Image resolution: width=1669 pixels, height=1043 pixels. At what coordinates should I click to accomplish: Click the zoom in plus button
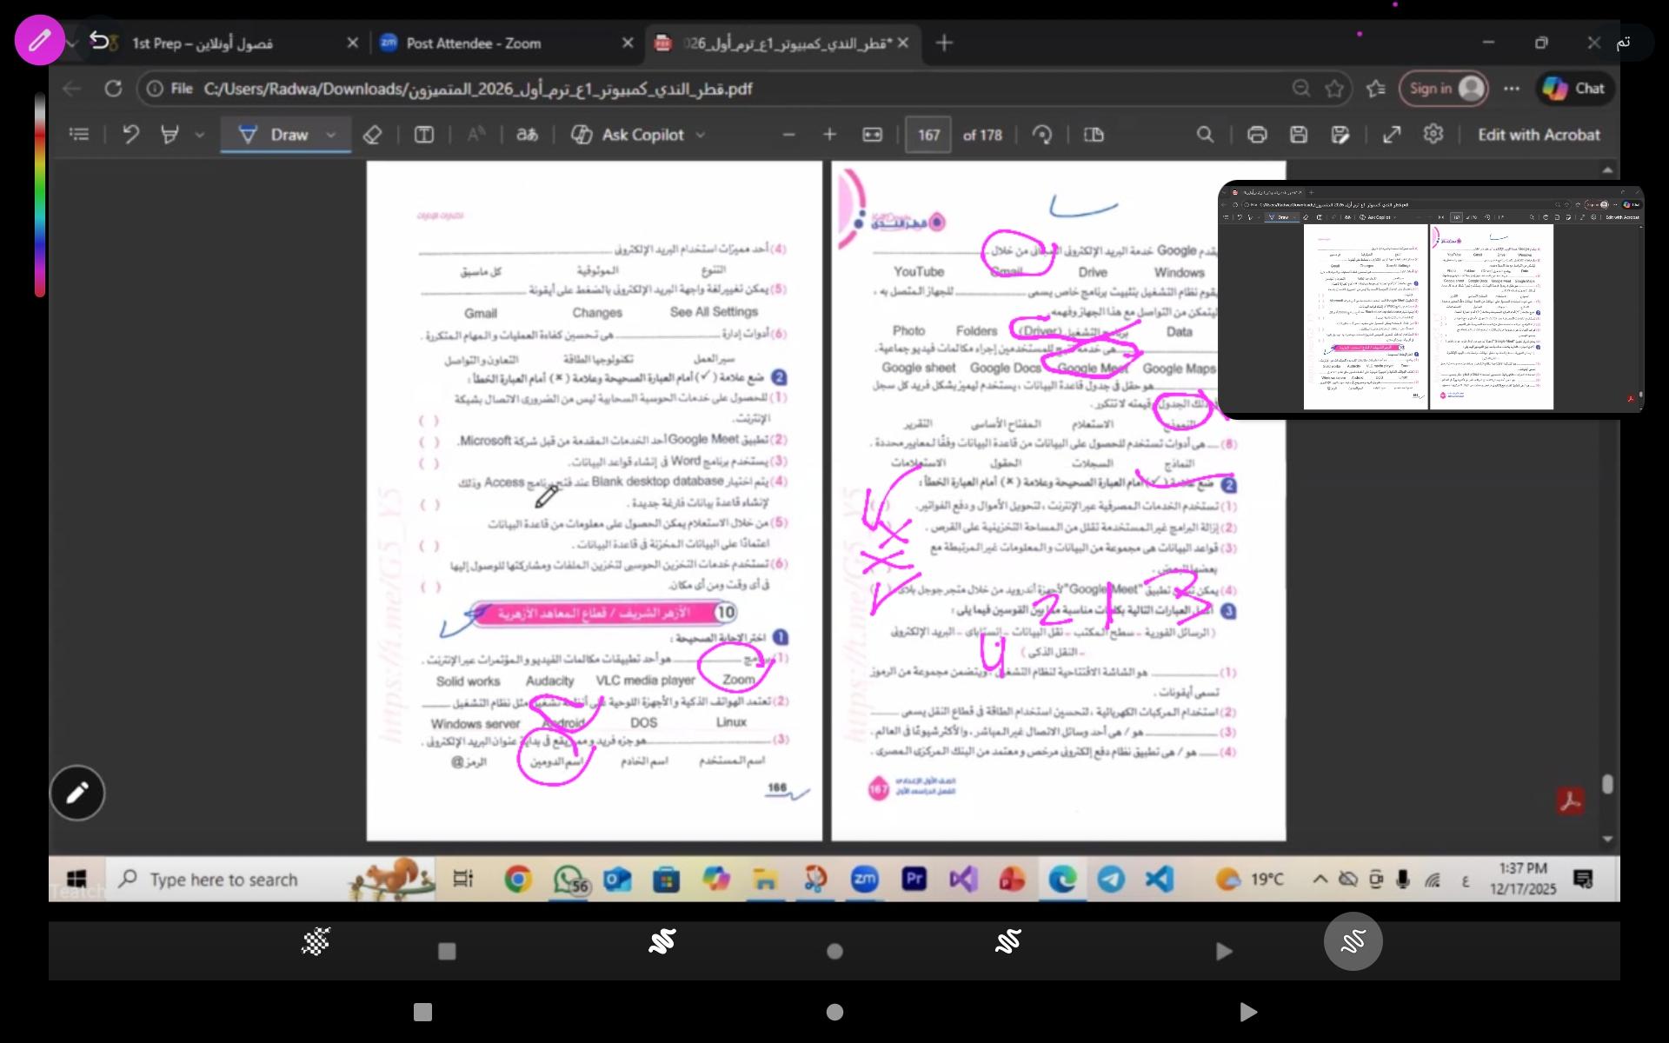pyautogui.click(x=829, y=135)
